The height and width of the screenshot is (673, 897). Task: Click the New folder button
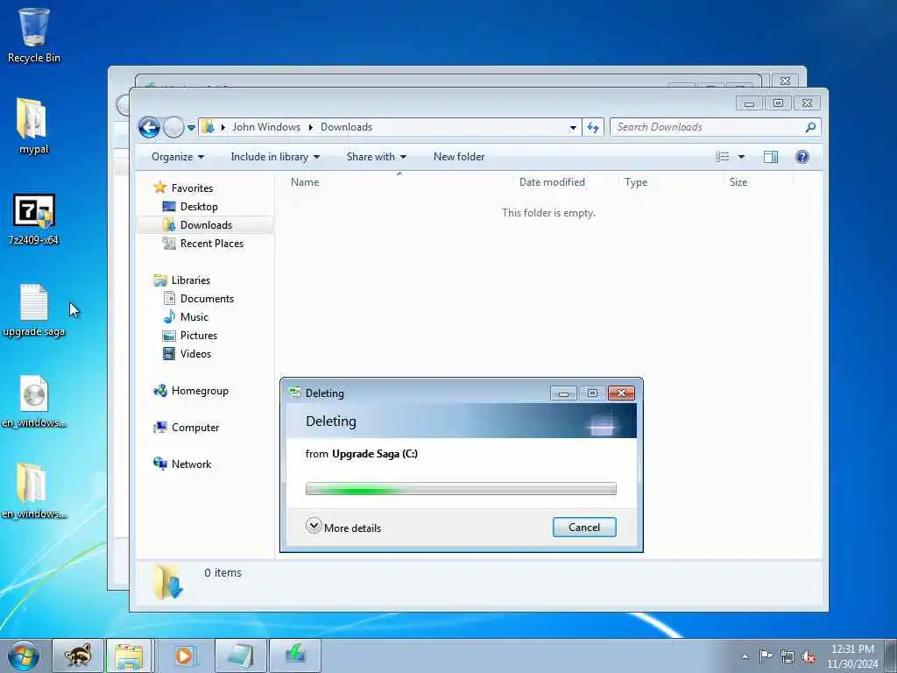coord(459,157)
